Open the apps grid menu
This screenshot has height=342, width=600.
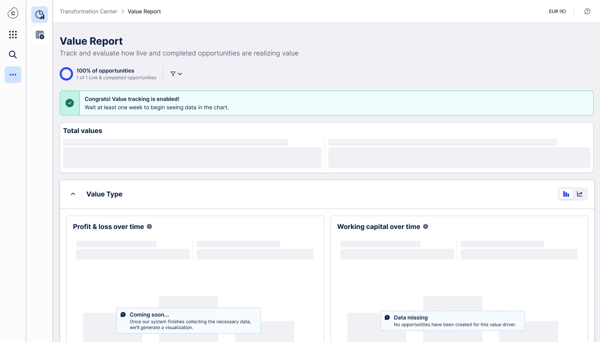[13, 35]
